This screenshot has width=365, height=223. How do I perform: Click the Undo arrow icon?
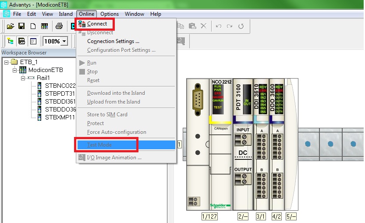click(218, 26)
